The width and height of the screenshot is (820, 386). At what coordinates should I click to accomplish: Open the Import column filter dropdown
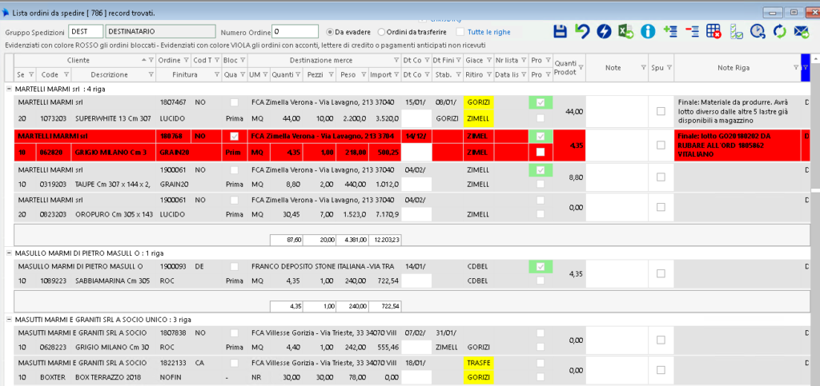pyautogui.click(x=396, y=75)
